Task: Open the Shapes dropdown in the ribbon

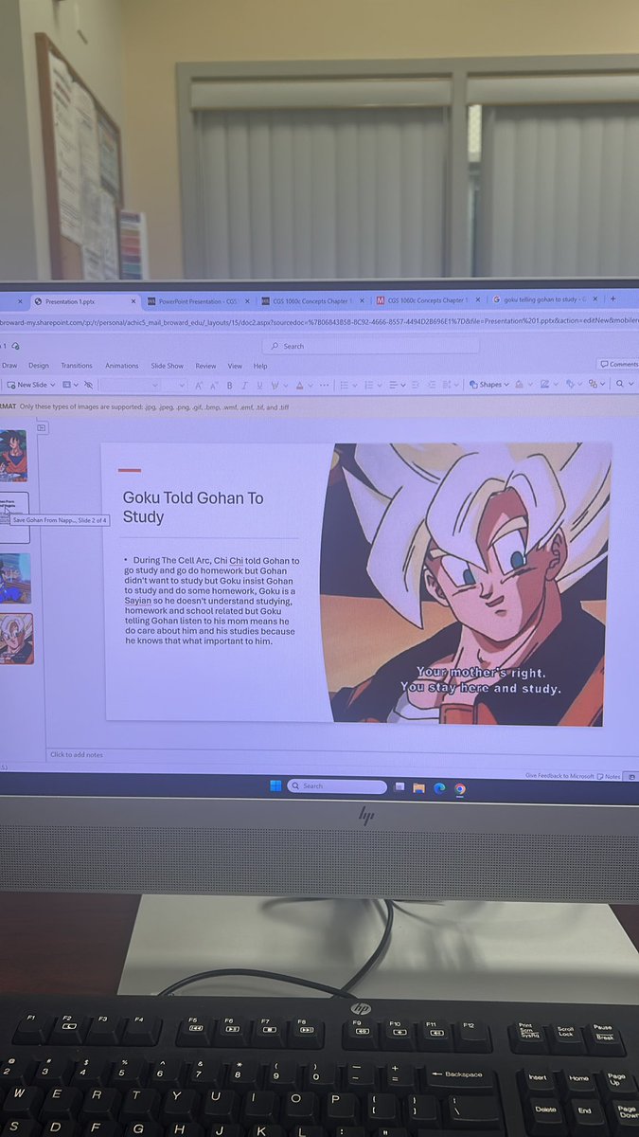Action: tap(488, 385)
